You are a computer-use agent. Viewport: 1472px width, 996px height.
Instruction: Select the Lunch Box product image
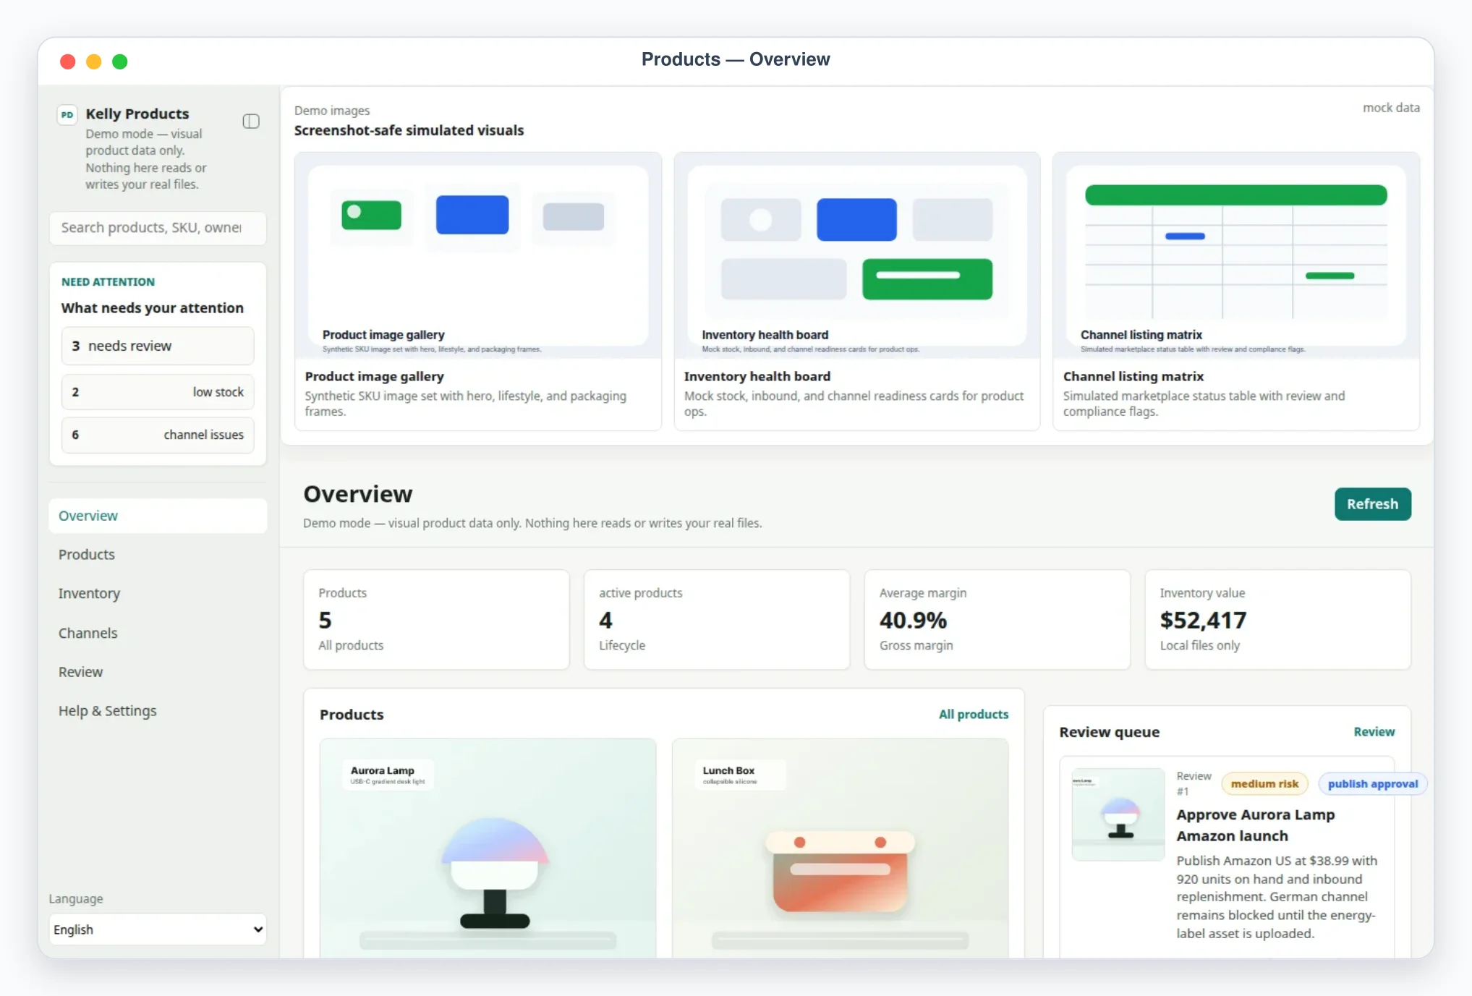click(840, 848)
